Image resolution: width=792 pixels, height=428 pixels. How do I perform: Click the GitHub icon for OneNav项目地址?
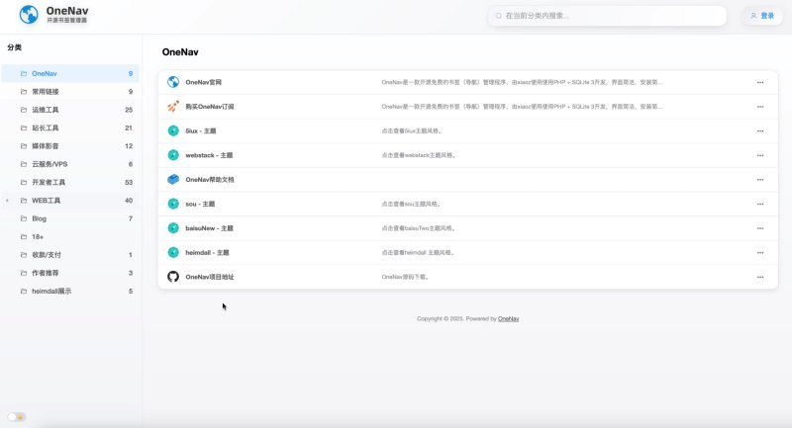pos(173,277)
